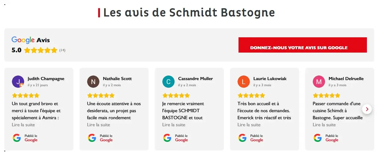Click Judith Champagne's purple avatar icon
Screen dimensions: 381x166
(x=18, y=82)
